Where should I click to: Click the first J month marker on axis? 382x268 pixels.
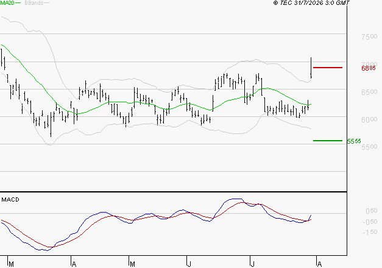coord(189,264)
